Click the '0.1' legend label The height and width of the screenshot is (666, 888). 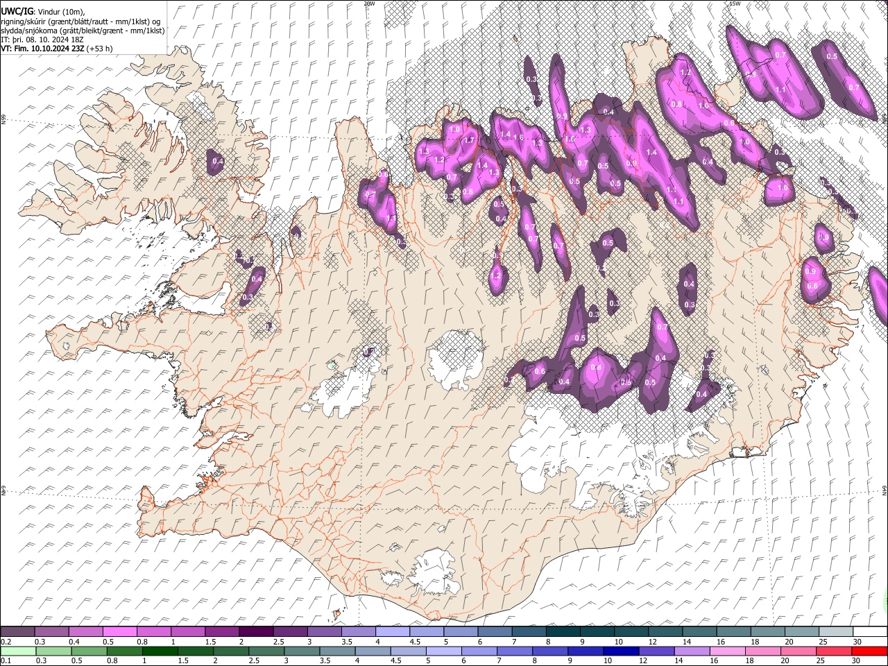6,660
